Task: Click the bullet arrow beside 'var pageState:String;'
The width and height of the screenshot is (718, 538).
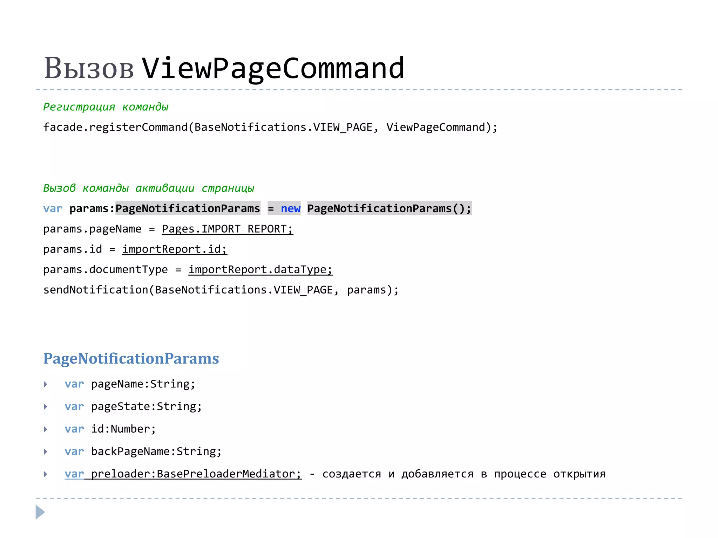Action: (x=46, y=407)
